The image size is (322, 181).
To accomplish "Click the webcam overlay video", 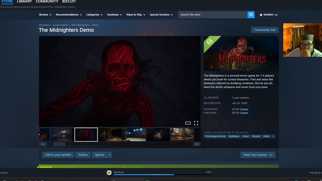I will point(303,40).
